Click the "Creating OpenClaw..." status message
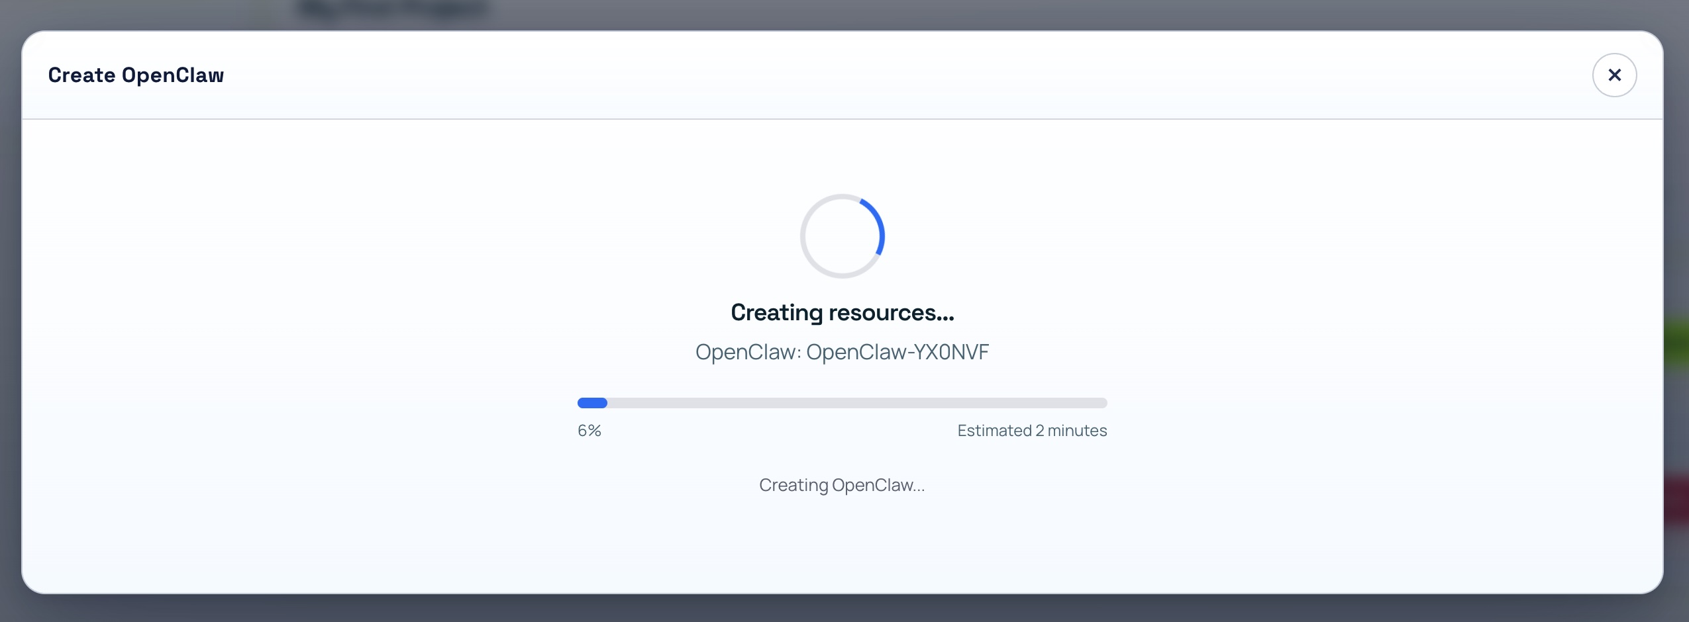The width and height of the screenshot is (1689, 622). pyautogui.click(x=842, y=485)
